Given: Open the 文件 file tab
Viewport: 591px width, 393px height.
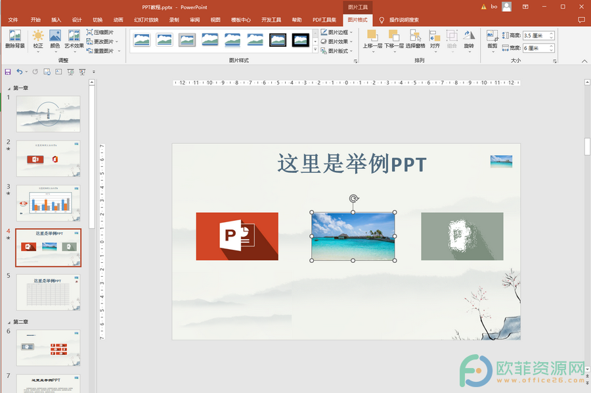Looking at the screenshot, I should pyautogui.click(x=13, y=20).
